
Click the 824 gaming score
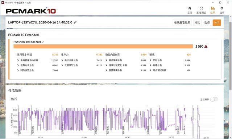[188, 55]
